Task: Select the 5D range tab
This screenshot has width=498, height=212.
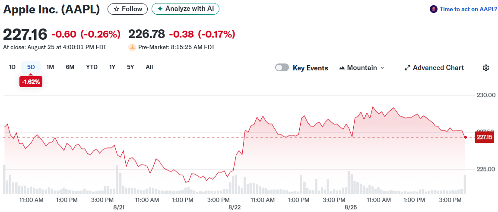Action: click(x=31, y=67)
